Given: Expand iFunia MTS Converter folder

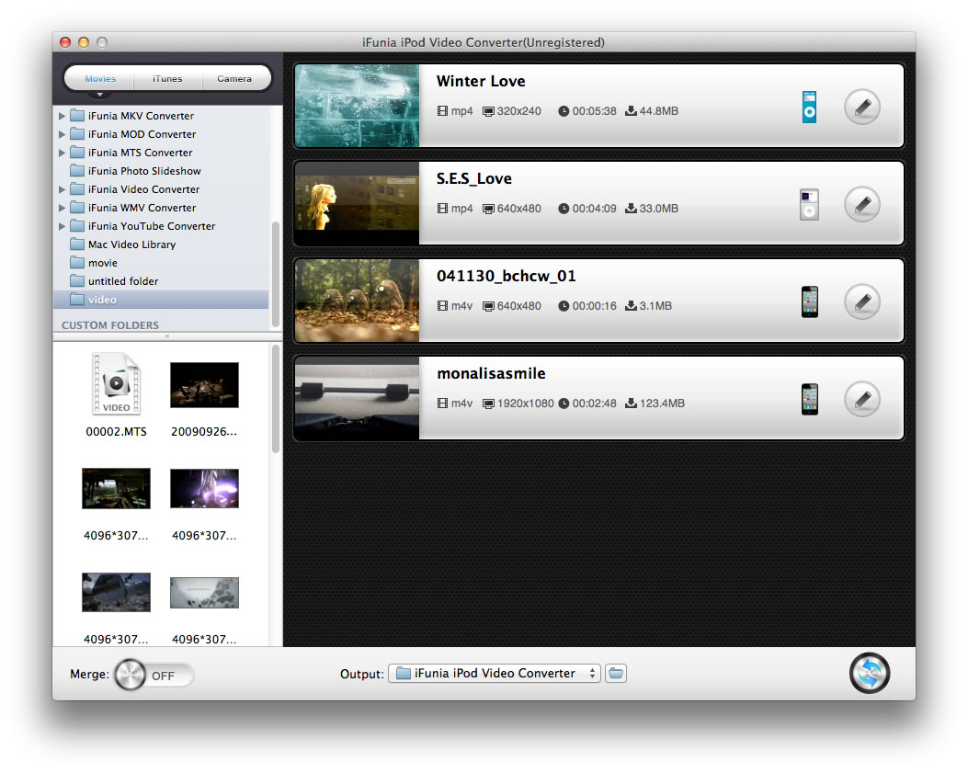Looking at the screenshot, I should pyautogui.click(x=62, y=153).
